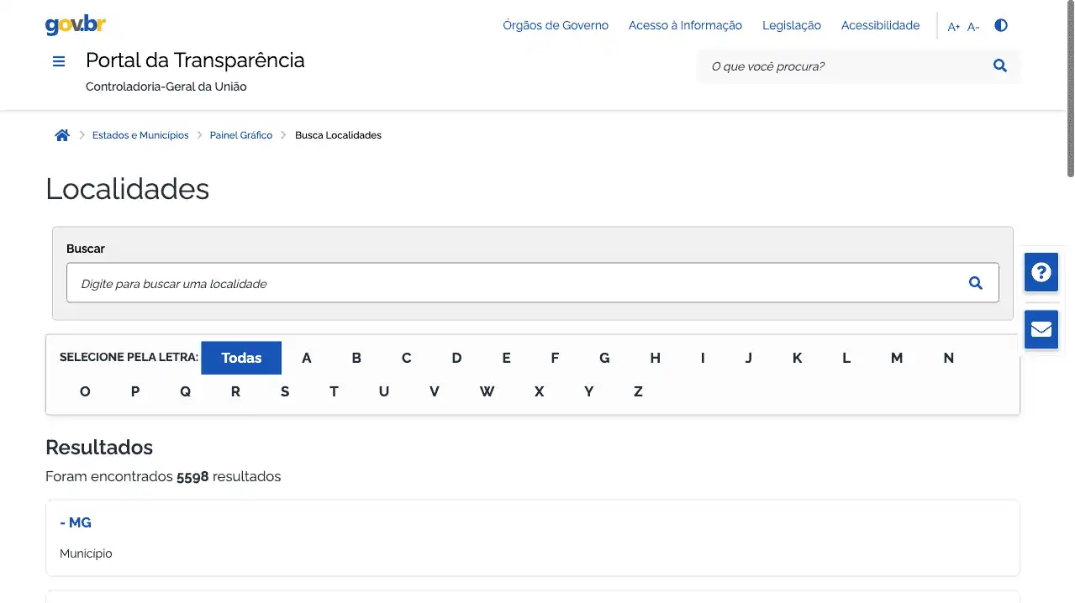This screenshot has height=603, width=1075.
Task: Click the locality search input field
Action: click(x=513, y=283)
